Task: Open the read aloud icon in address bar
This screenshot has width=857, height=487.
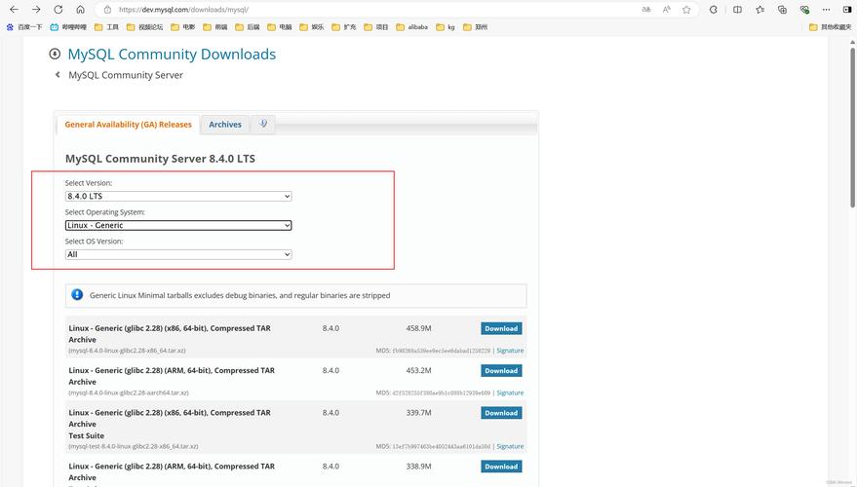Action: tap(666, 10)
